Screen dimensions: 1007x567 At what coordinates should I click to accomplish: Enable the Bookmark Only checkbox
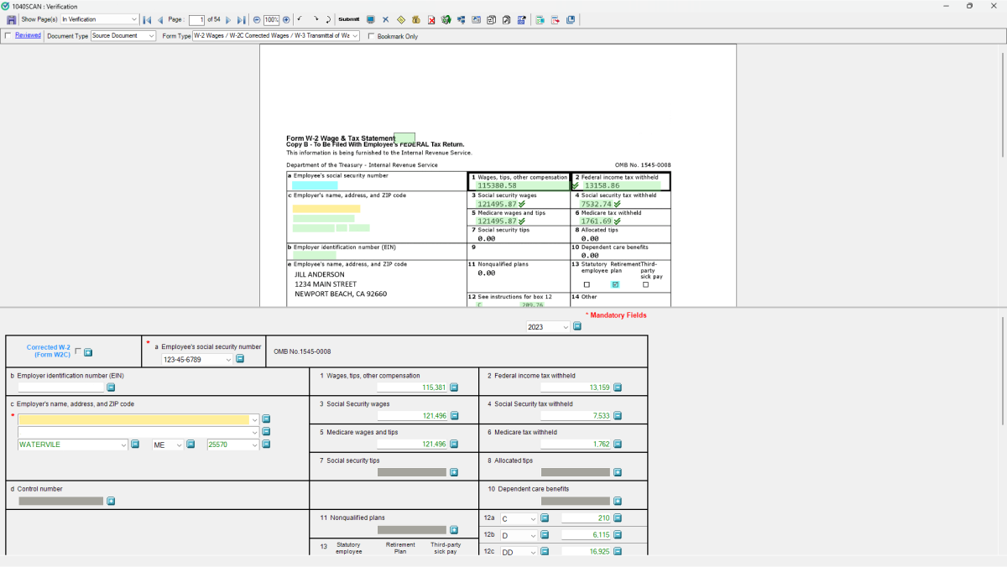click(x=372, y=36)
